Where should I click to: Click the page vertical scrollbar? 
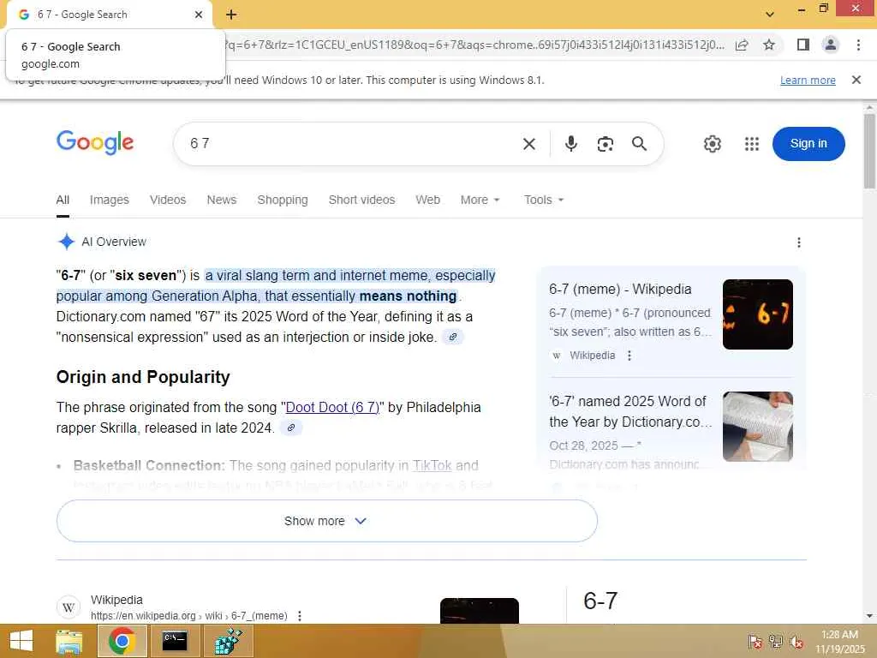click(x=869, y=151)
